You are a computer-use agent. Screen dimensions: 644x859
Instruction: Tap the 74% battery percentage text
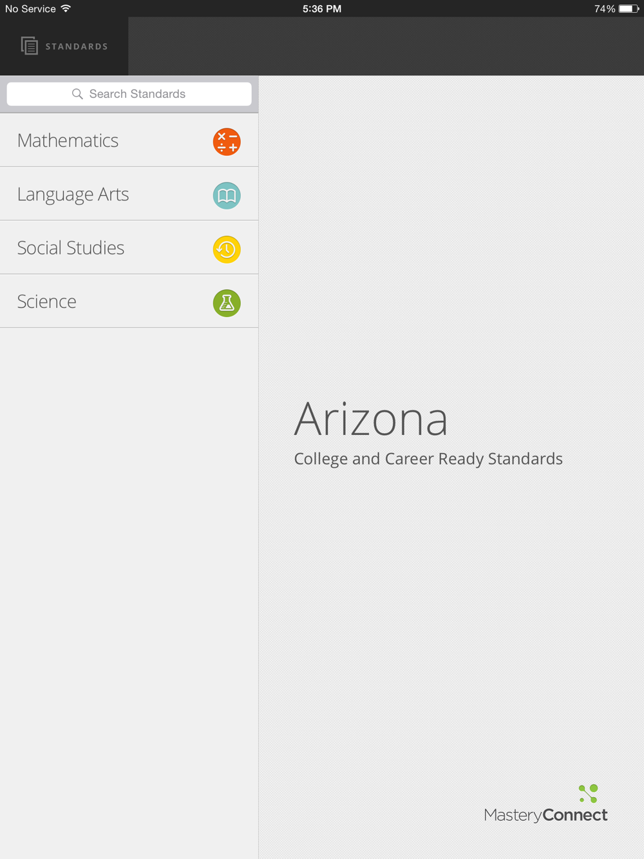pos(605,9)
